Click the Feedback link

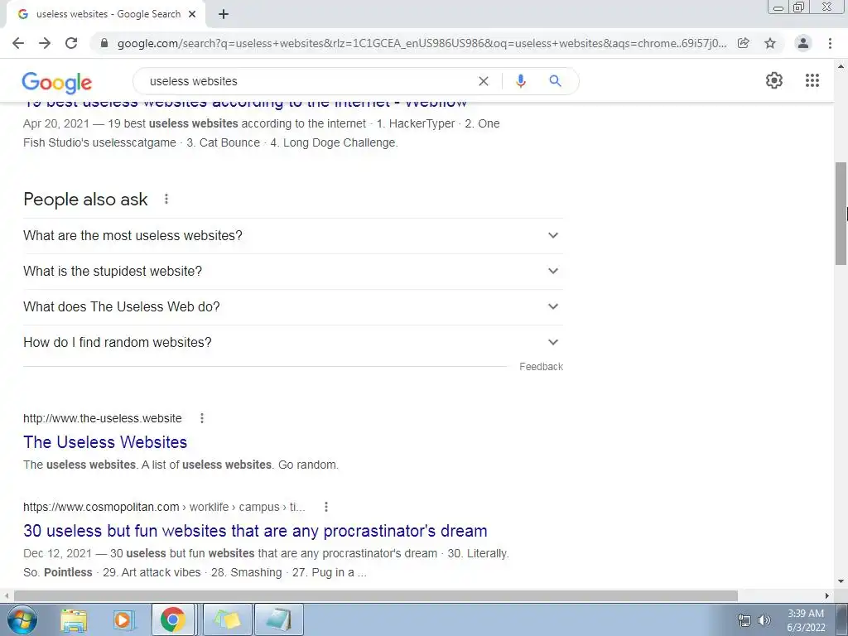click(x=541, y=367)
